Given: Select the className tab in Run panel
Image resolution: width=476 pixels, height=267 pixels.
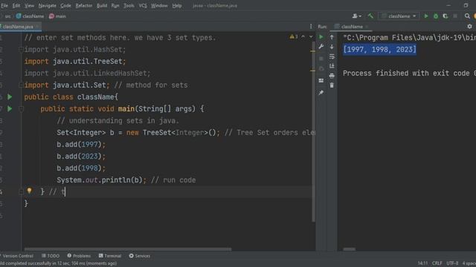Looking at the screenshot, I should point(352,27).
